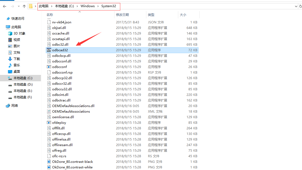Viewport: 302px width, 170px height.
Task: Click the Back navigation arrow
Action: point(5,6)
